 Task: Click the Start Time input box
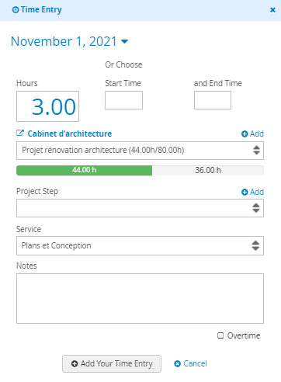pyautogui.click(x=123, y=100)
